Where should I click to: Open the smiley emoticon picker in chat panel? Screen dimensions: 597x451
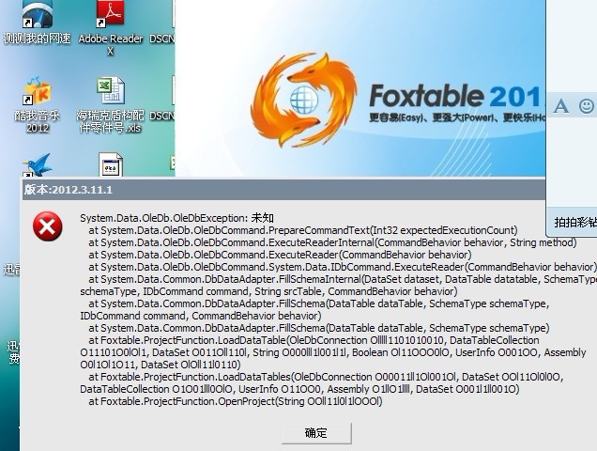tap(587, 105)
